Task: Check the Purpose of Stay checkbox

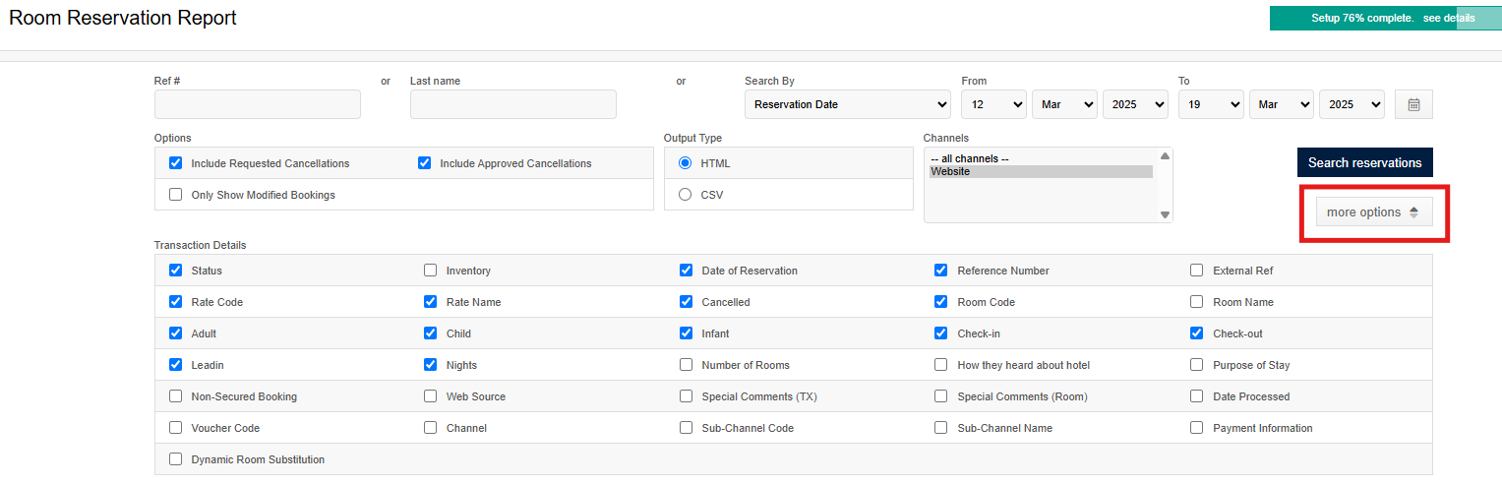Action: pyautogui.click(x=1197, y=365)
